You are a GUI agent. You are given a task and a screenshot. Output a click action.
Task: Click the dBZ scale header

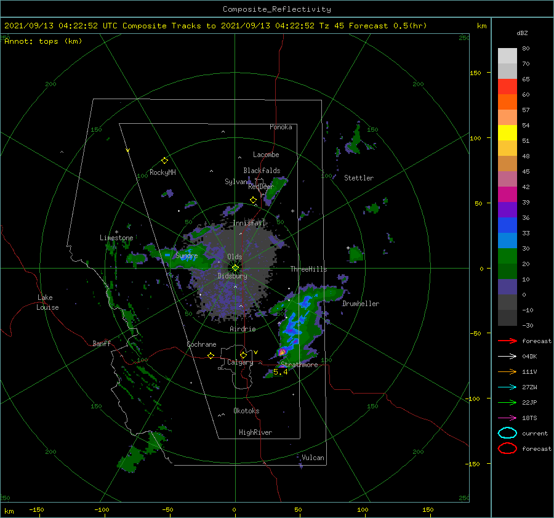pyautogui.click(x=522, y=33)
